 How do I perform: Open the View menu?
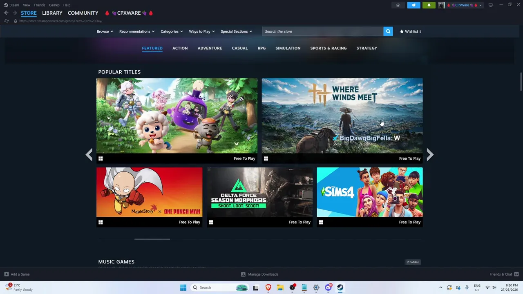point(27,5)
